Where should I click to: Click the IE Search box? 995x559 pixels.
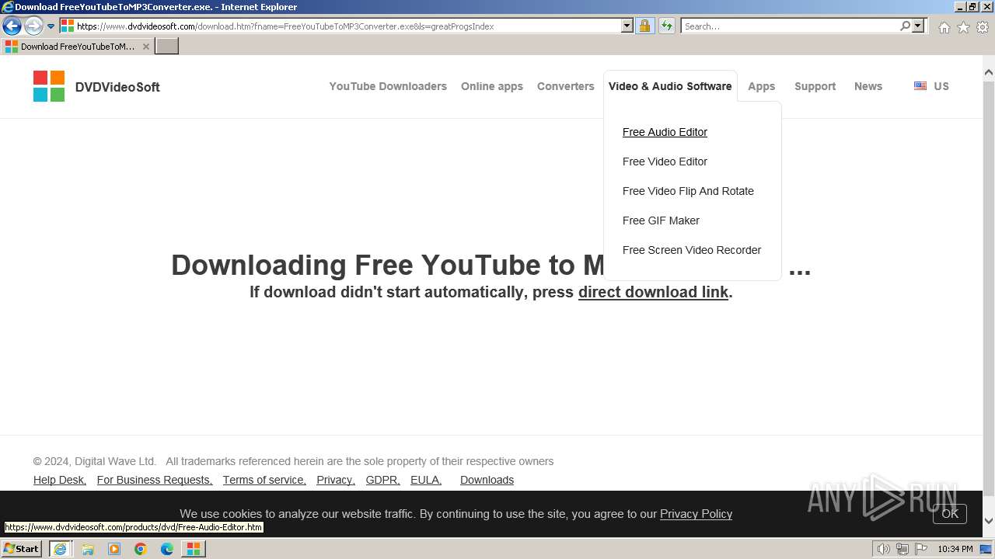pos(790,26)
